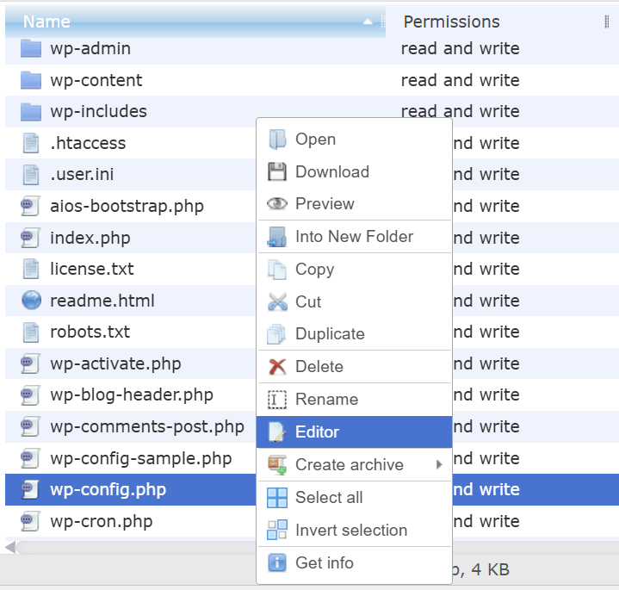Choose Get info menu entry
Viewport: 619px width, 590px height.
pyautogui.click(x=354, y=562)
